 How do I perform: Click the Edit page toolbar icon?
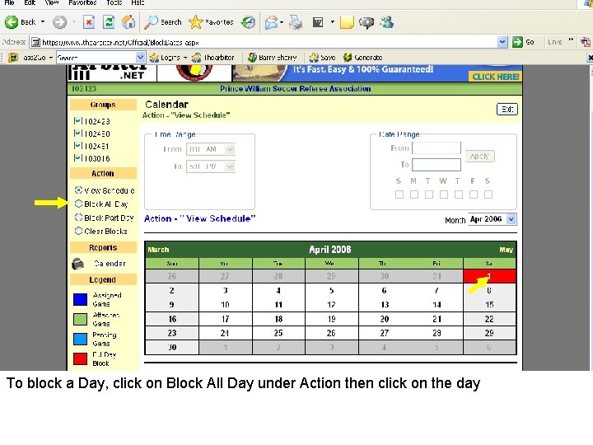pyautogui.click(x=318, y=22)
